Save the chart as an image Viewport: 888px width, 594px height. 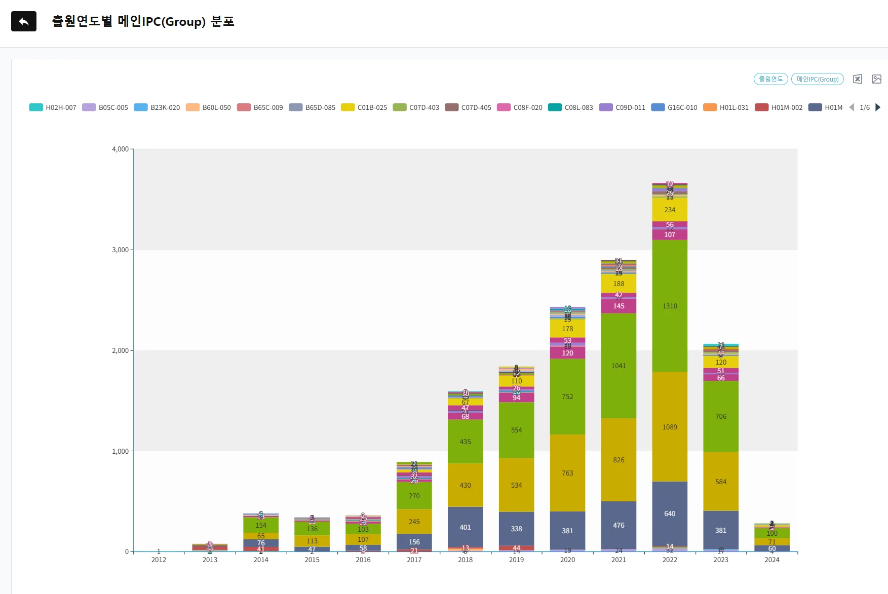tap(876, 79)
